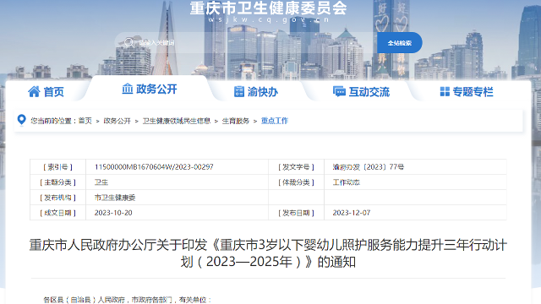The image size is (541, 304).
Task: Open the 生育服务 breadcrumb link
Action: click(x=235, y=121)
